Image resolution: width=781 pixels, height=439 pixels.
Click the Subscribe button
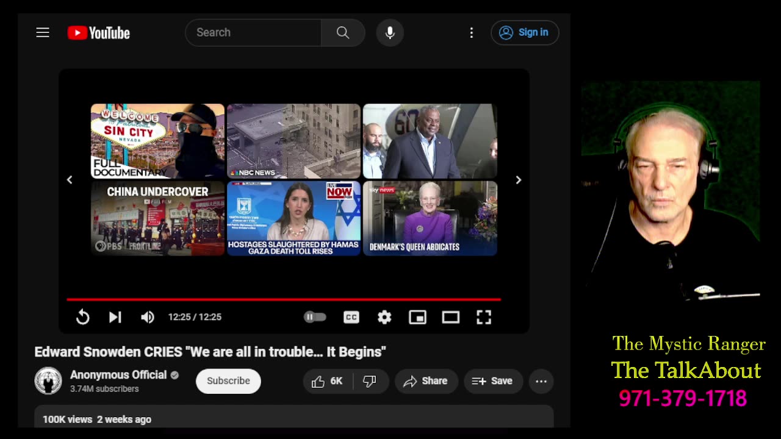228,381
